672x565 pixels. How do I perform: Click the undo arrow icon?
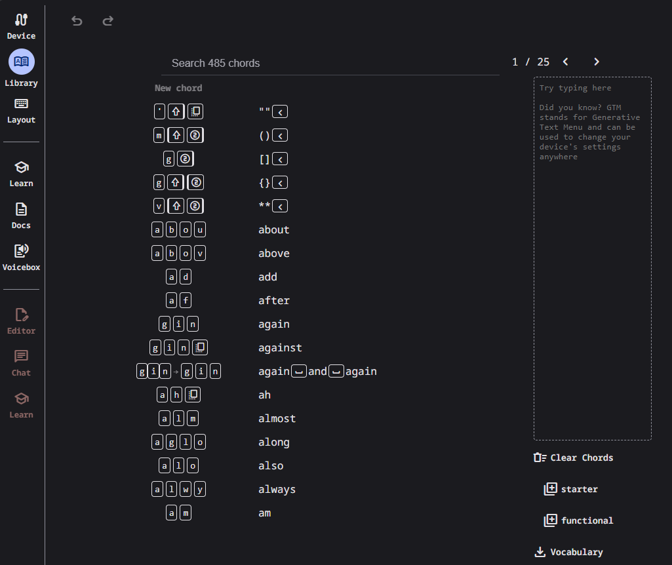(77, 21)
